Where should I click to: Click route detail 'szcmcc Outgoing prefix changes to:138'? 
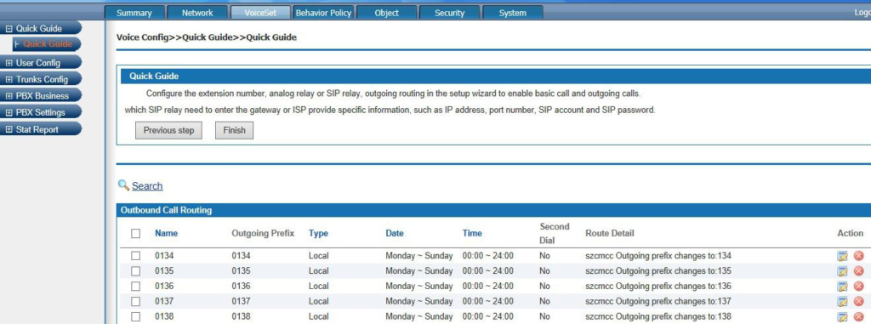(658, 317)
